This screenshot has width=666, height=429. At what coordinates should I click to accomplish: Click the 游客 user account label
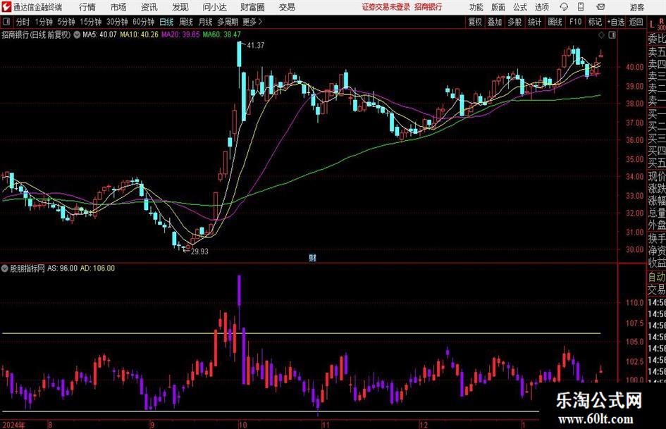click(x=637, y=7)
